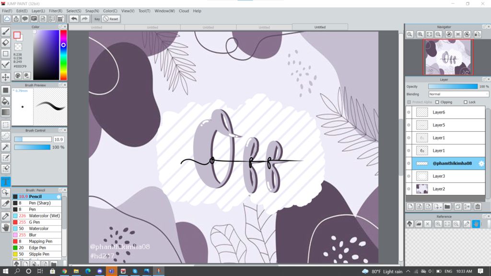Viewport: 491px width, 276px height.
Task: Open the File menu
Action: click(7, 11)
